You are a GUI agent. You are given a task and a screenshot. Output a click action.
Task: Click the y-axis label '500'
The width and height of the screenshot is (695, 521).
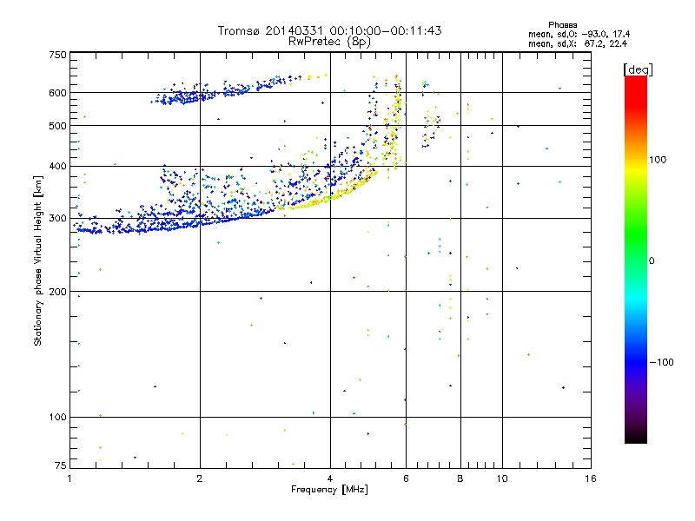pos(57,126)
